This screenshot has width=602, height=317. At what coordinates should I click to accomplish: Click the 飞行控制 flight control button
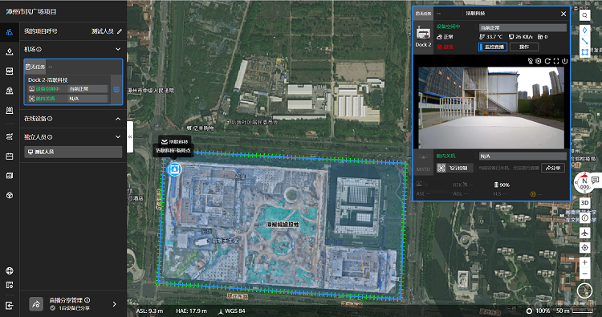tap(454, 168)
